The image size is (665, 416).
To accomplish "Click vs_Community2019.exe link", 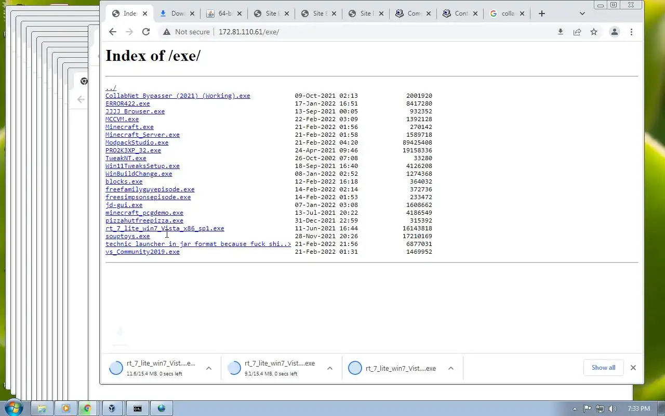I will click(x=142, y=252).
